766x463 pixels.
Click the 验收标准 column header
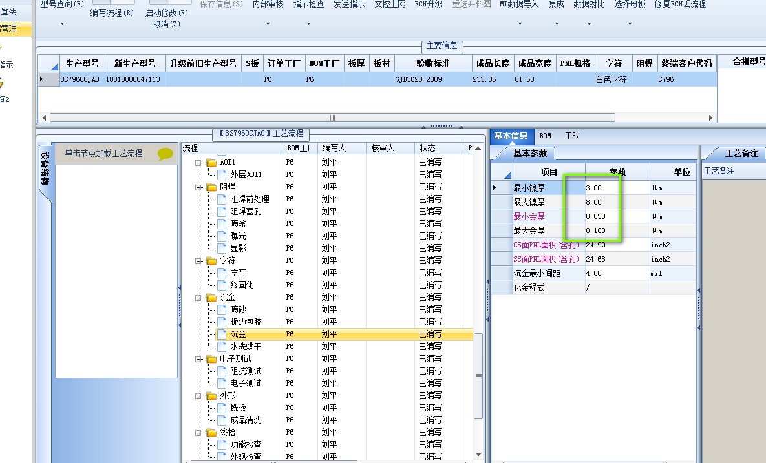point(432,63)
